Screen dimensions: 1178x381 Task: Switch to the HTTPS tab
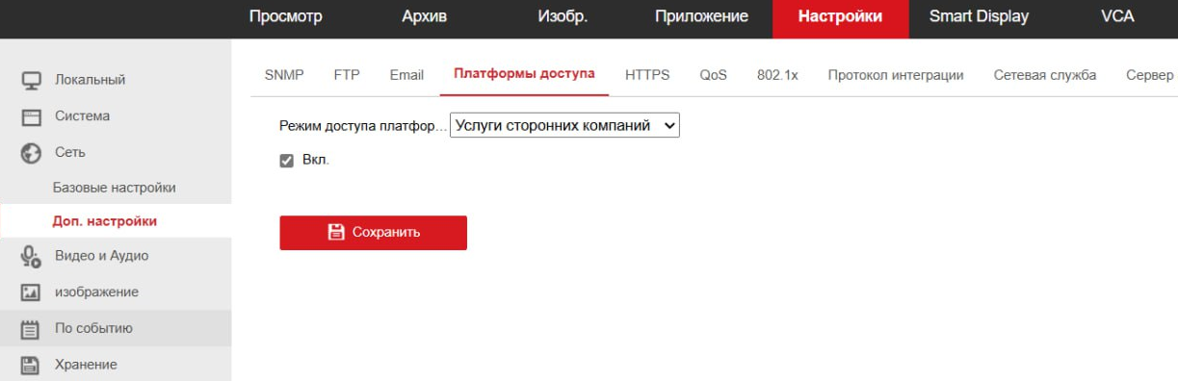[x=647, y=76]
